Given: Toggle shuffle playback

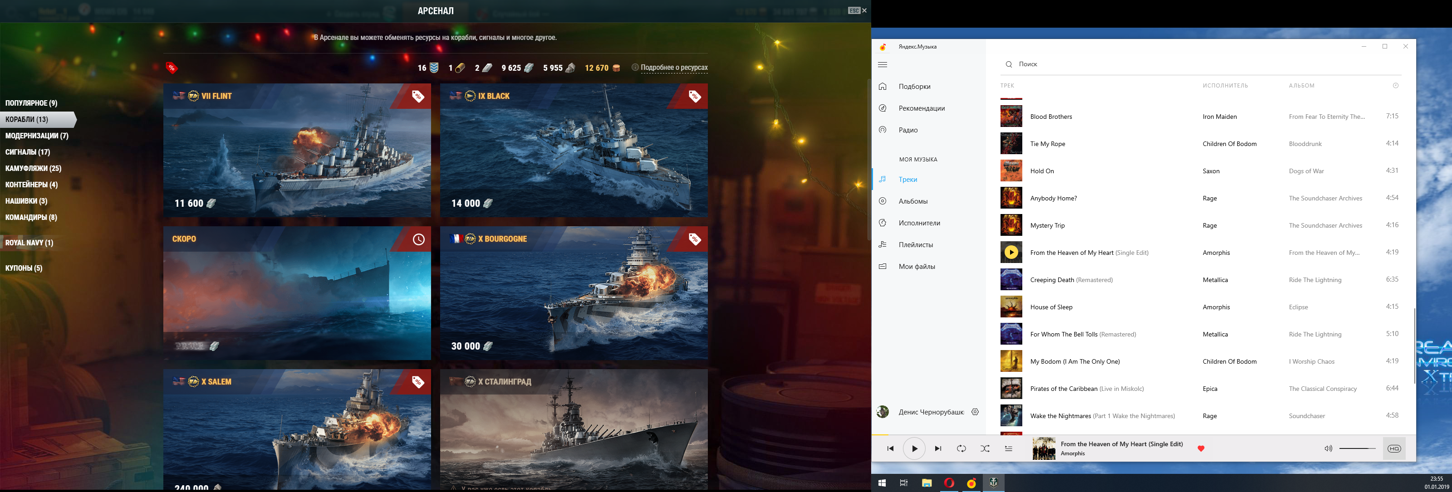Looking at the screenshot, I should click(x=985, y=448).
